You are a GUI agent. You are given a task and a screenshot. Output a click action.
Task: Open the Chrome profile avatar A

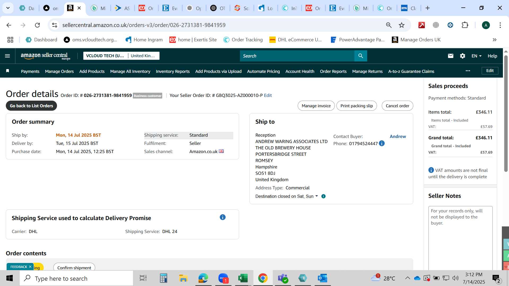click(486, 25)
